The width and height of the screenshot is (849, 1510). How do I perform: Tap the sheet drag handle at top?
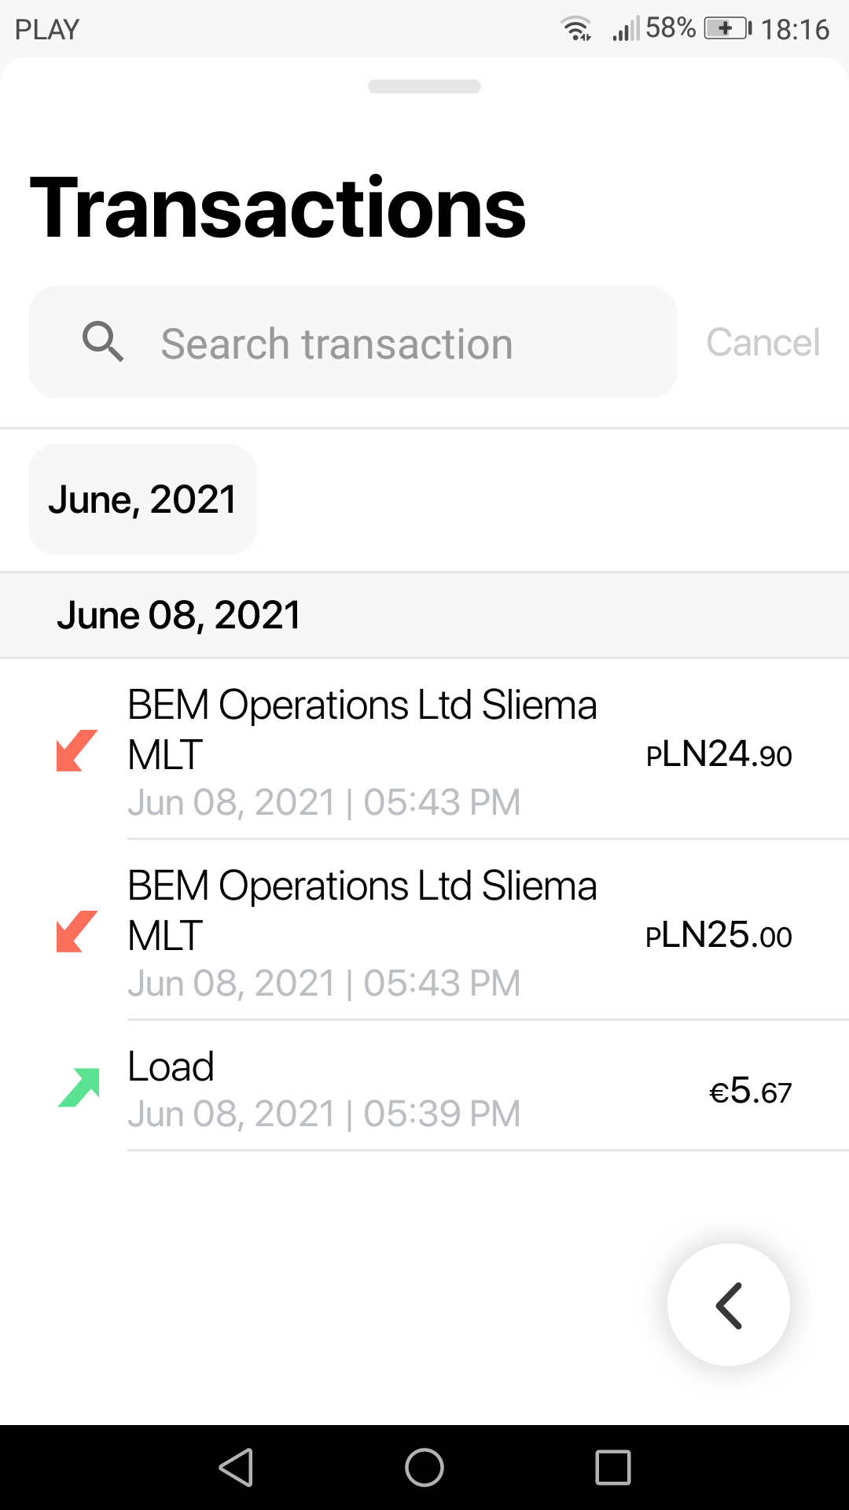[424, 87]
